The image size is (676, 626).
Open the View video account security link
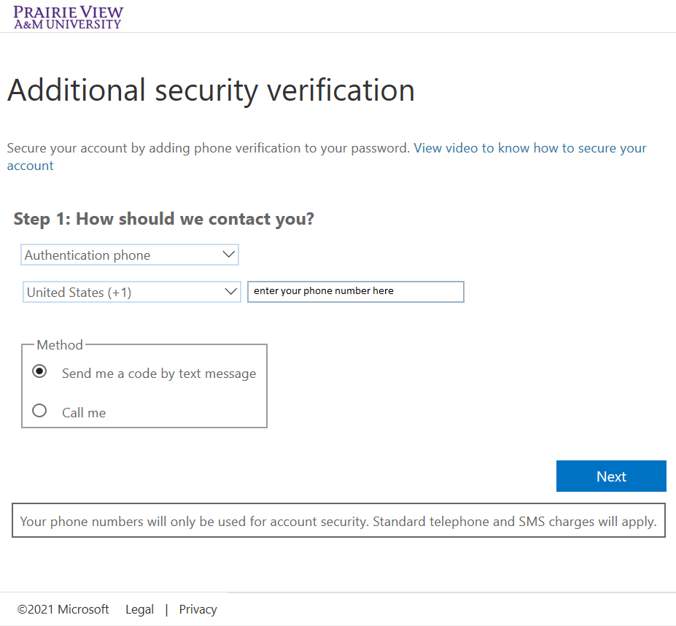click(530, 148)
